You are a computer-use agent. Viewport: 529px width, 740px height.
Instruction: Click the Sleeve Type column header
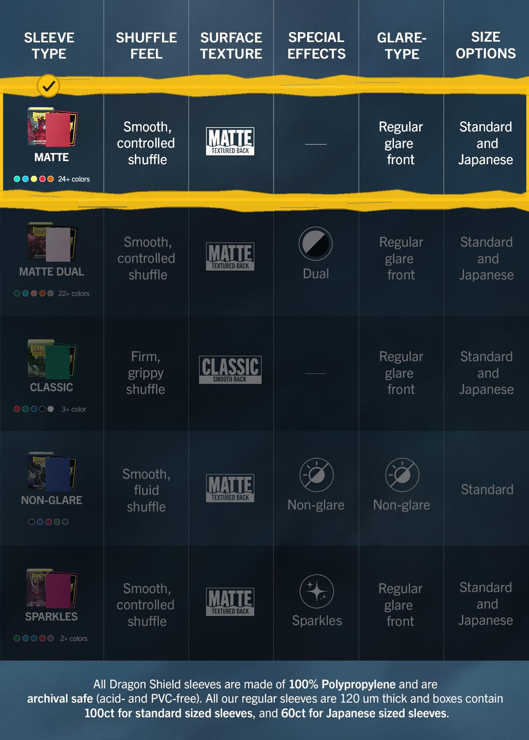point(49,46)
